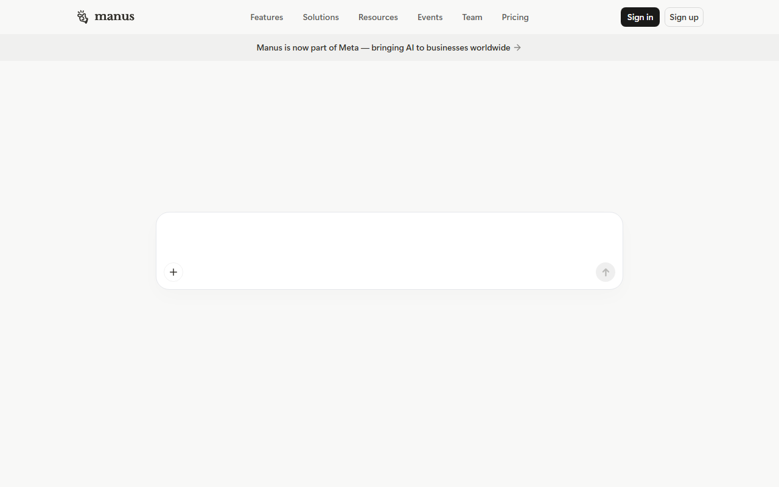Open the Resources menu
779x487 pixels.
tap(378, 17)
